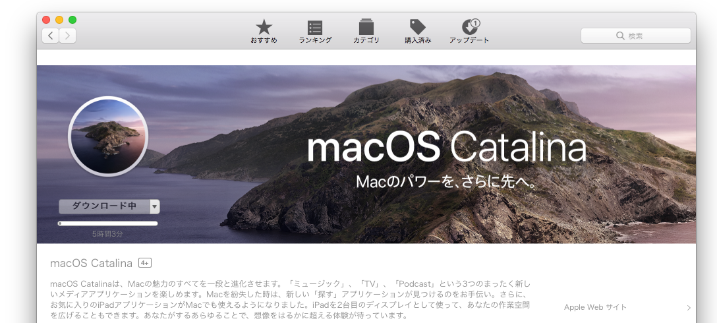717x323 pixels.
Task: Click the Macのパワーを、さらに先へ。 tagline
Action: click(446, 182)
